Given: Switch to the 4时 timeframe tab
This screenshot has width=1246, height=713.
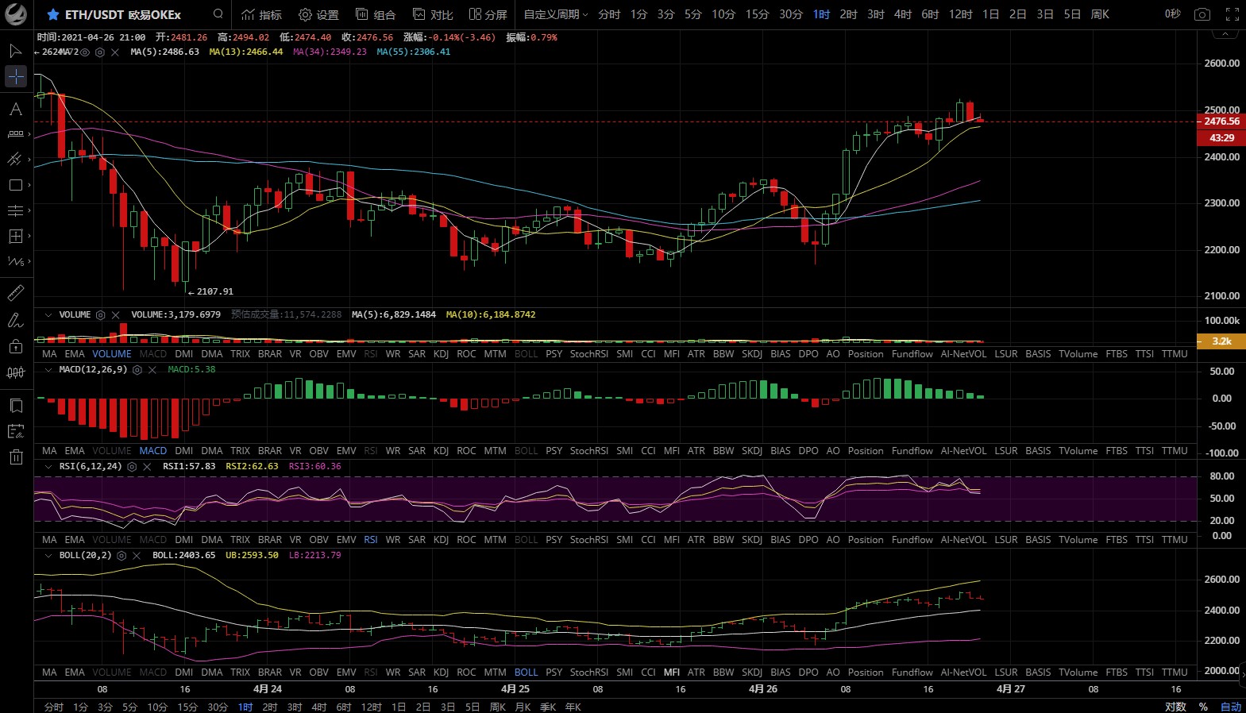Looking at the screenshot, I should point(902,14).
